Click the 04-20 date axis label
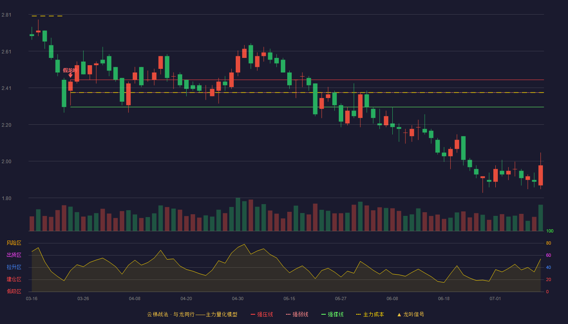Viewport: 568px width, 324px height. click(186, 298)
